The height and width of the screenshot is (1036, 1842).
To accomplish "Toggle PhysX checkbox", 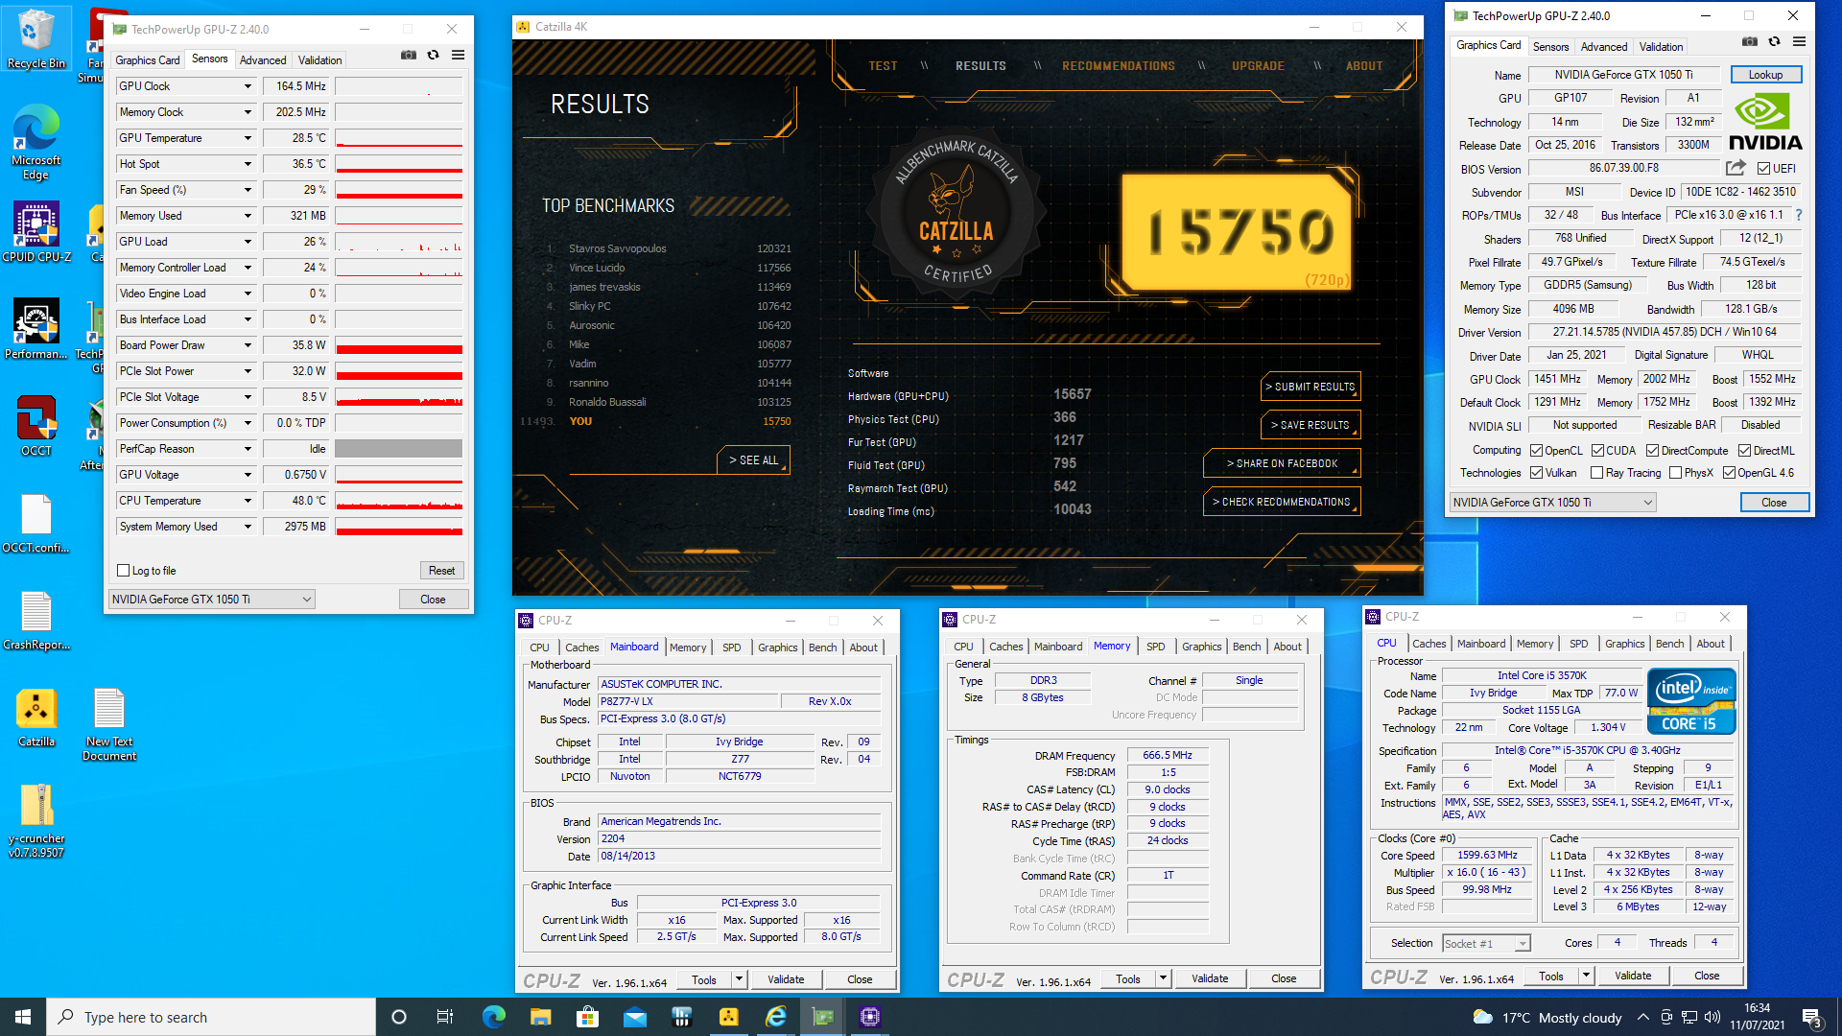I will click(1675, 473).
